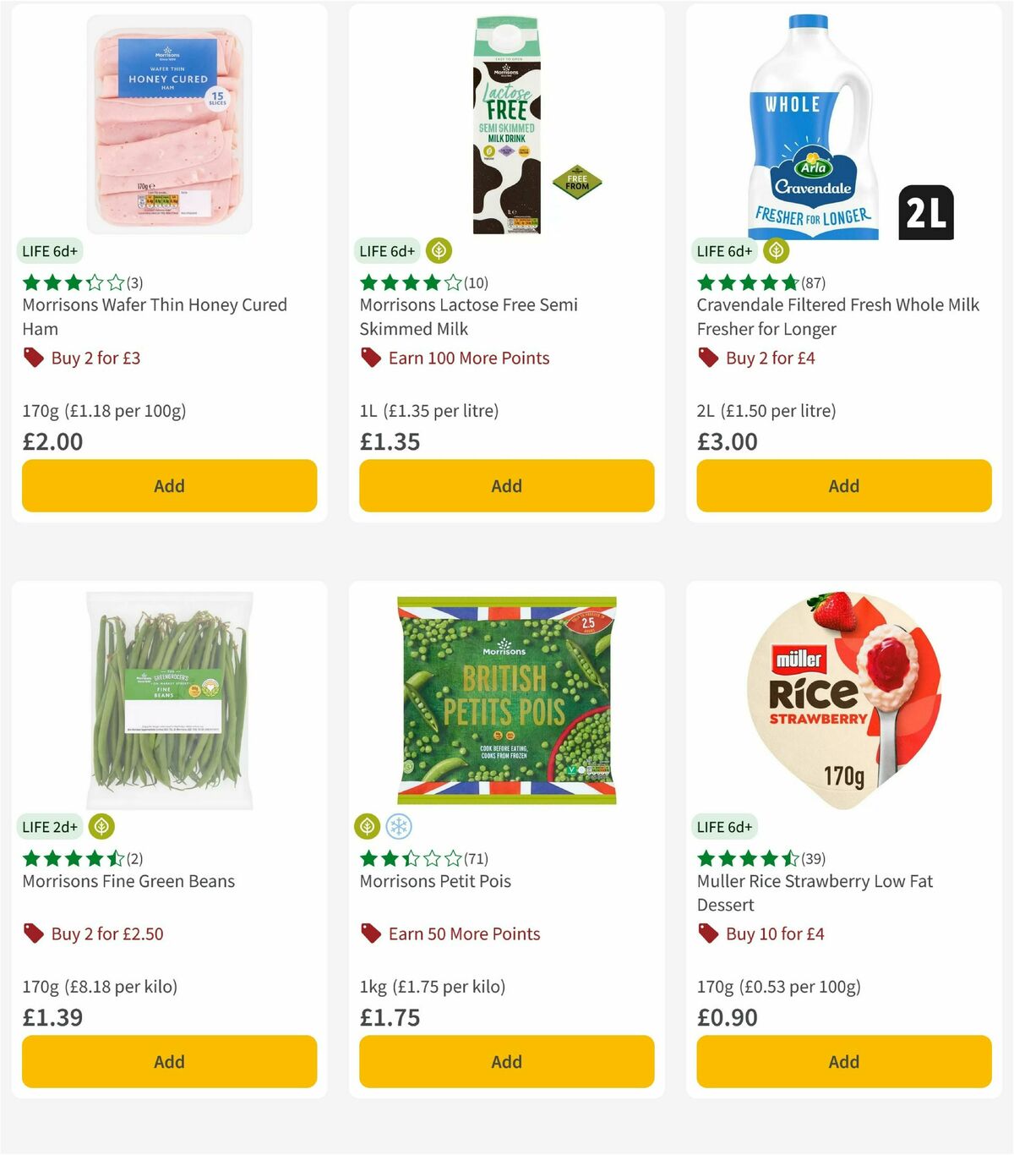Expand the LIFE 6d+ badge on Honey Cured Ham
Screen dimensions: 1014x1155
point(50,250)
